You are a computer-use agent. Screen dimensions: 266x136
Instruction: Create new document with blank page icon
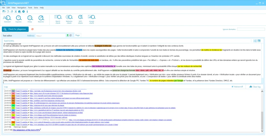point(8,11)
